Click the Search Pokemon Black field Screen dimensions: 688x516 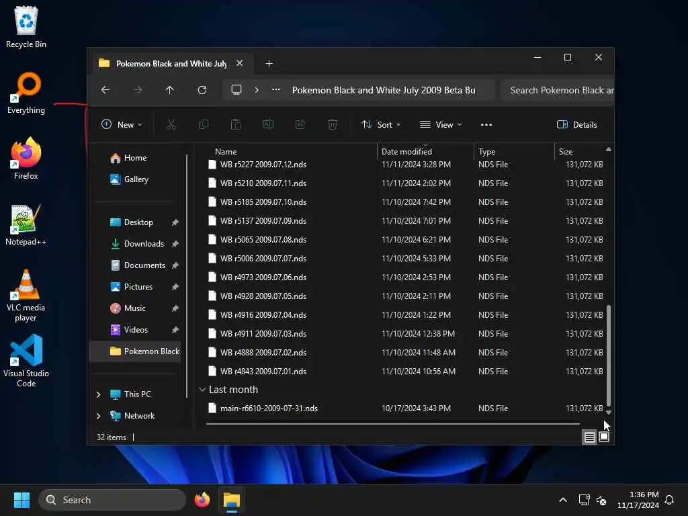[x=557, y=90]
